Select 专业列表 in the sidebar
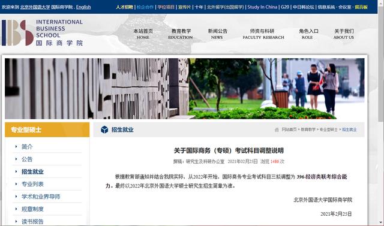This screenshot has height=226, width=384. pyautogui.click(x=32, y=184)
